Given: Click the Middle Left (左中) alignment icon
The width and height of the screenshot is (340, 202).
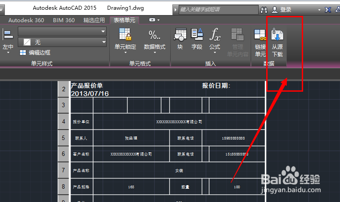Looking at the screenshot, I should point(8,35).
